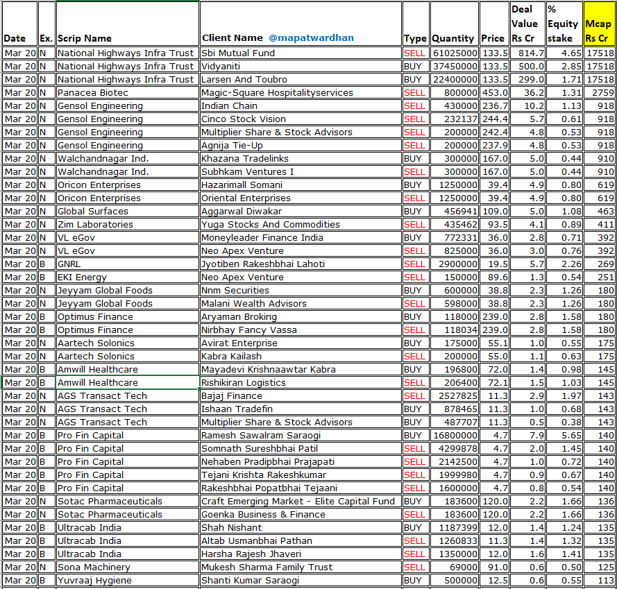Screen dimensions: 617x589
Task: Click the Sona Machinery scrip cell
Action: coord(128,567)
